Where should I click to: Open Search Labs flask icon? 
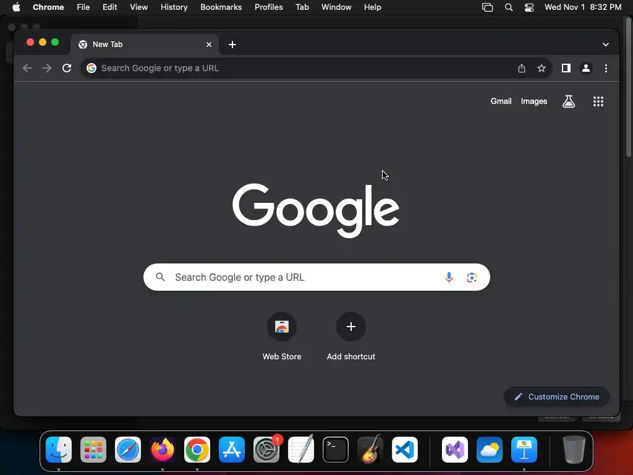point(569,101)
